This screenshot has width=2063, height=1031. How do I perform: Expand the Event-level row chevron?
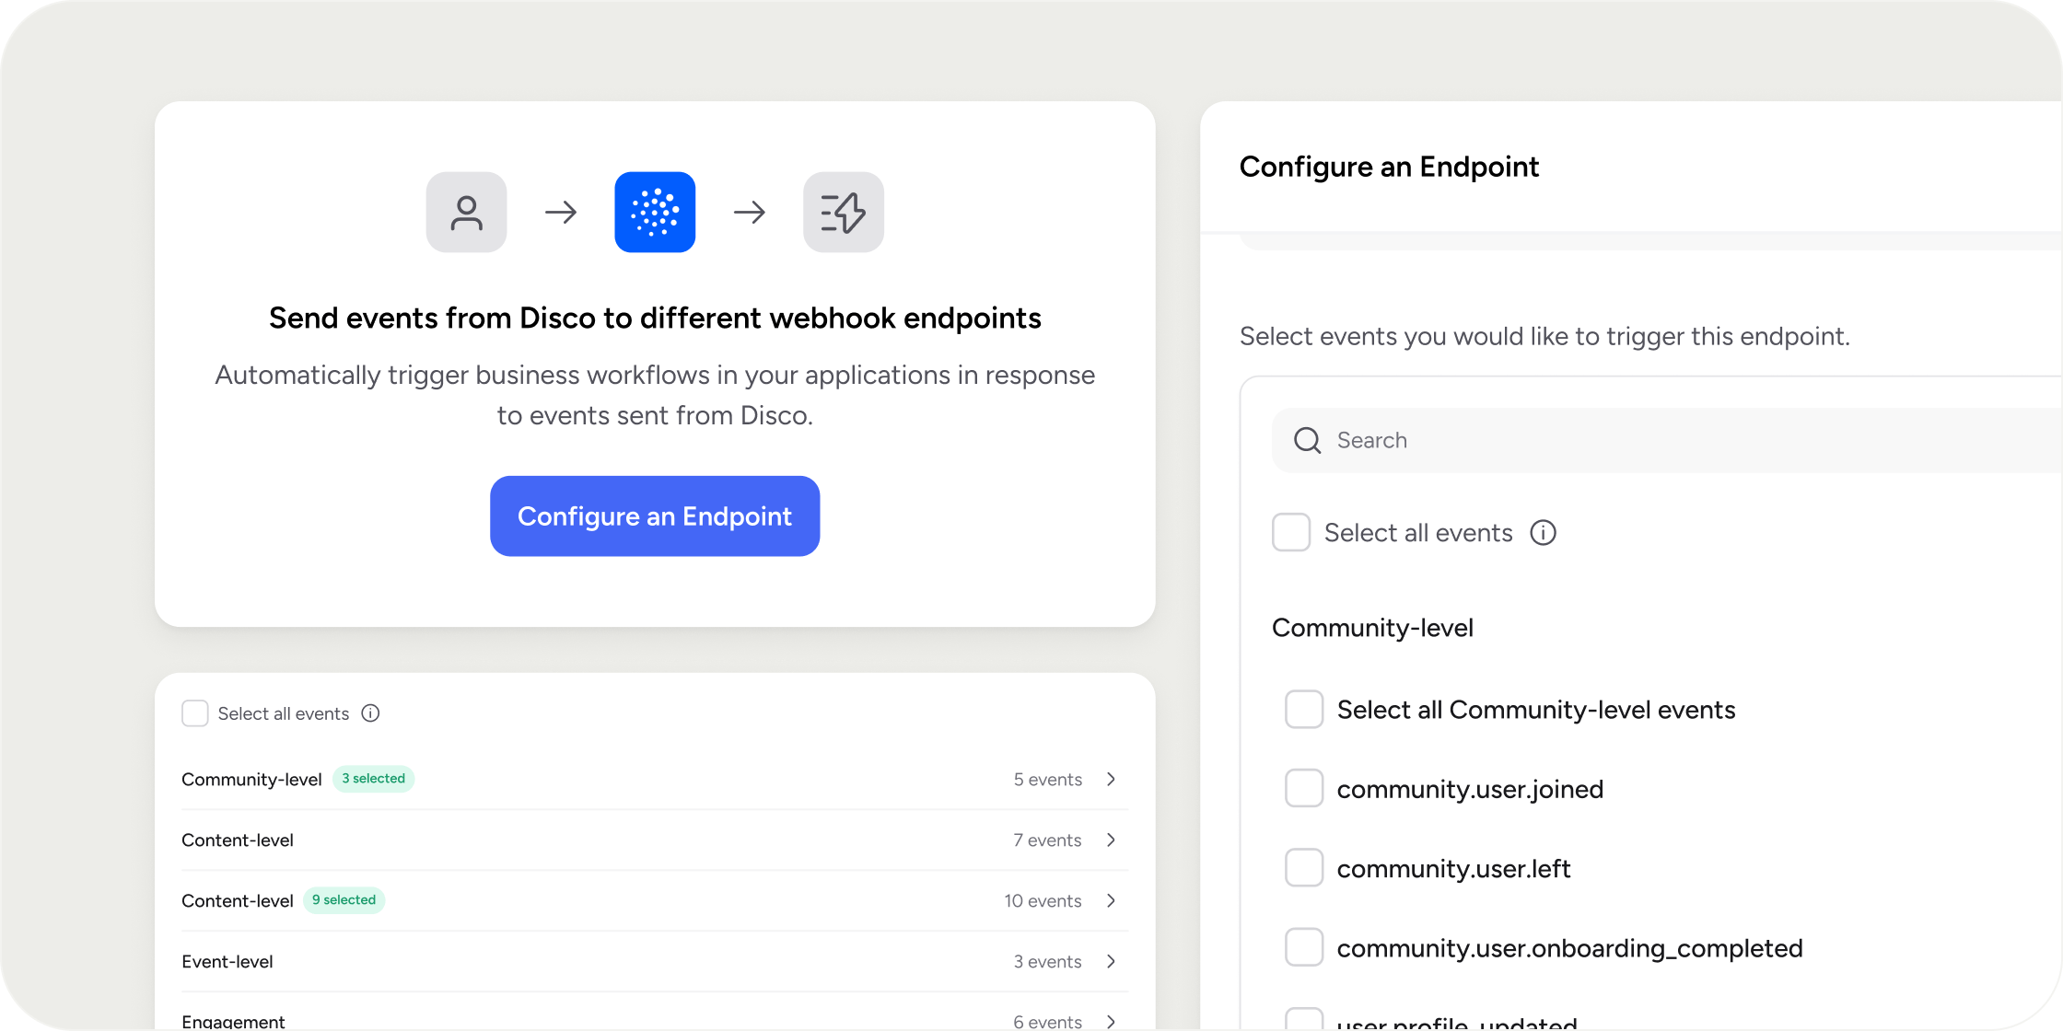coord(1112,961)
